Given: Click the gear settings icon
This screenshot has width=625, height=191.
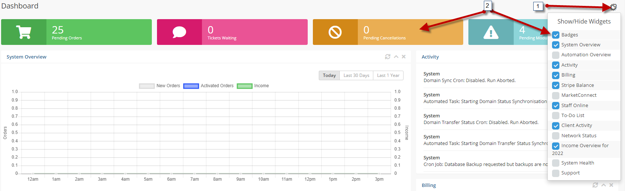Looking at the screenshot, I should coord(613,7).
